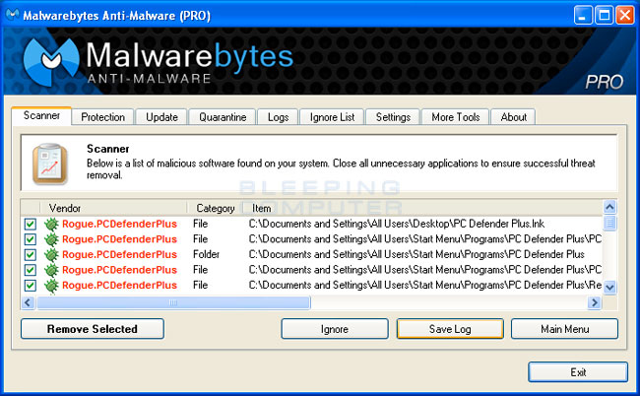Go to the Quarantine tab

tap(223, 117)
